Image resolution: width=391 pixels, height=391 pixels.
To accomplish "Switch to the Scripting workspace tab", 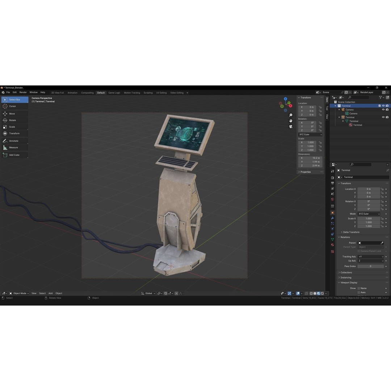I will (148, 93).
